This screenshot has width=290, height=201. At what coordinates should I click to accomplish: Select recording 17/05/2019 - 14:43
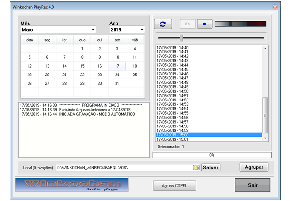point(209,60)
